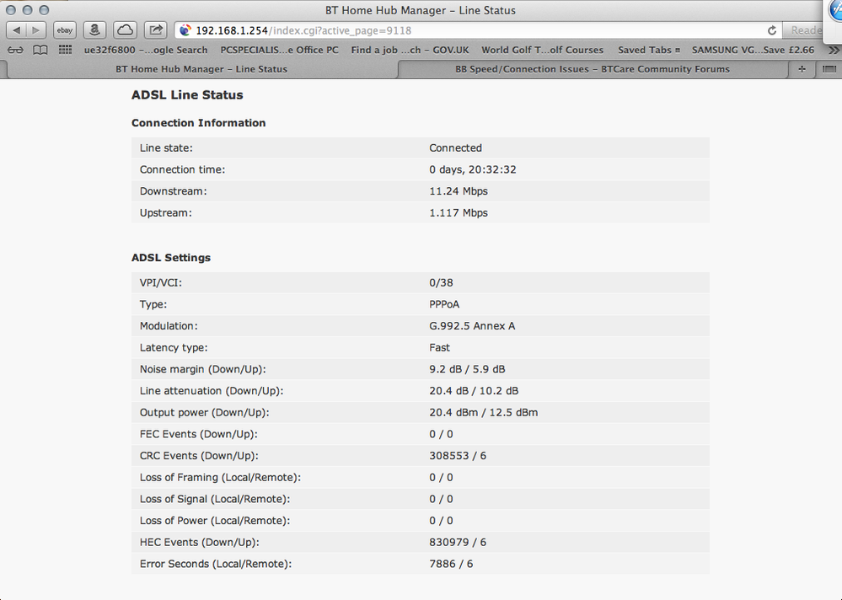The width and height of the screenshot is (842, 600).
Task: Click VPI/VCI value 0/38
Action: coord(441,283)
